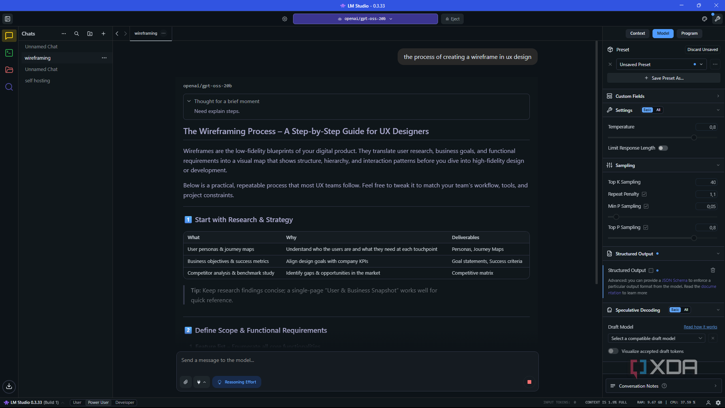Attach a file to the message
This screenshot has width=725, height=408.
point(186,382)
